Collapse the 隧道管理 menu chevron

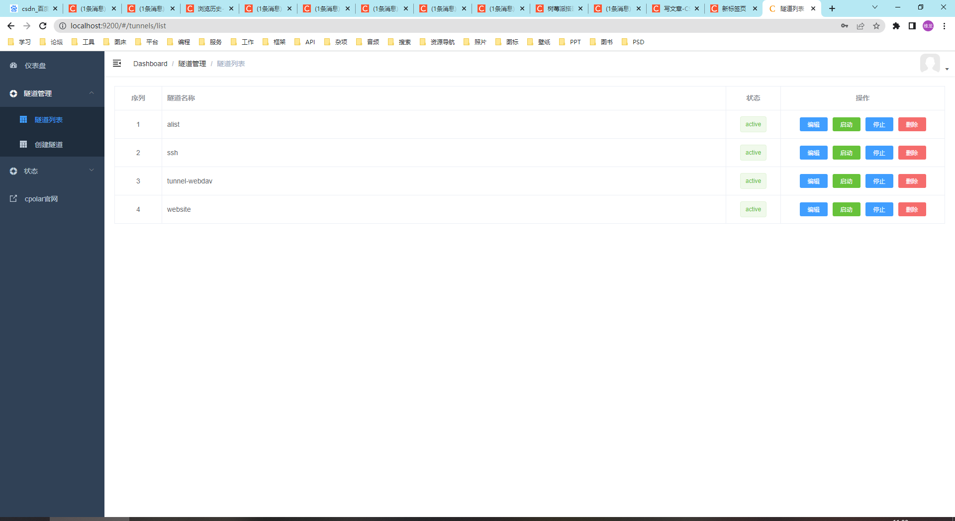tap(92, 93)
